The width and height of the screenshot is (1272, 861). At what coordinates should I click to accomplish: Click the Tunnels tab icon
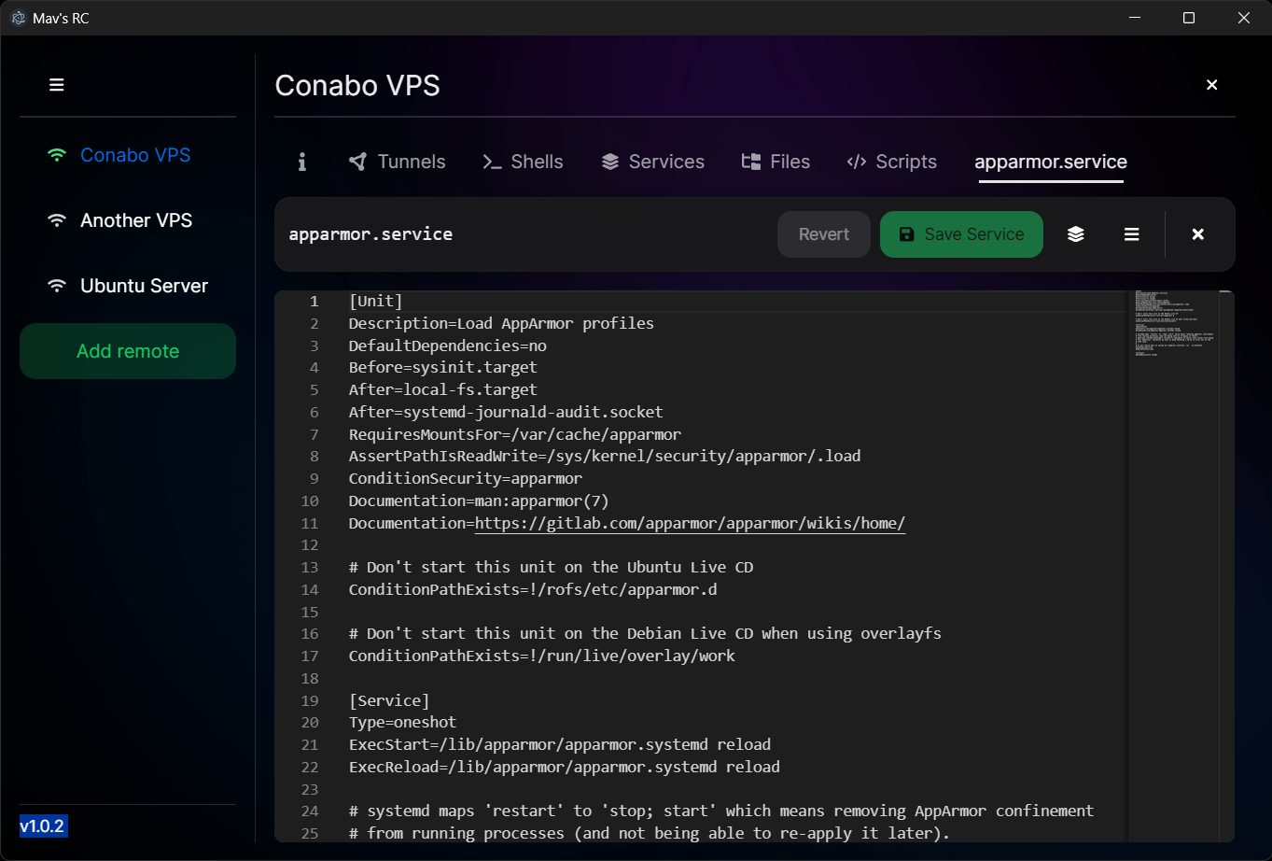pos(357,162)
